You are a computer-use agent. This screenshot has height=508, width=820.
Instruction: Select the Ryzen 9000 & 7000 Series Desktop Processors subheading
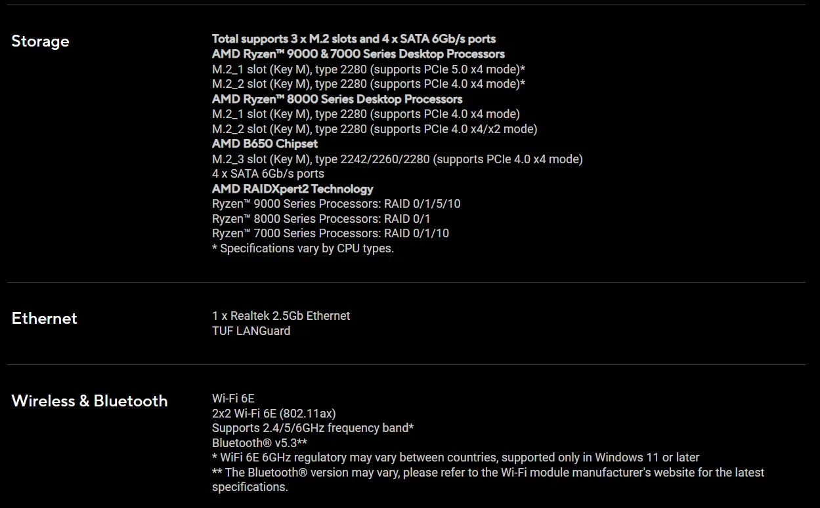point(358,54)
